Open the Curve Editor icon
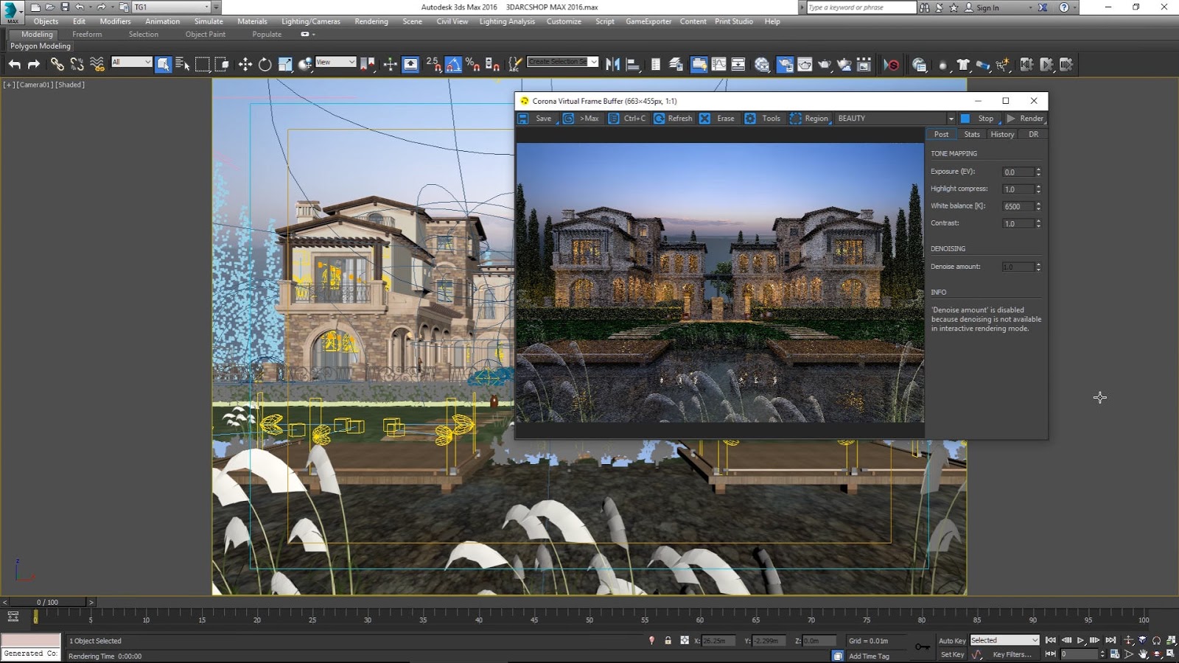The width and height of the screenshot is (1179, 663). coord(718,64)
